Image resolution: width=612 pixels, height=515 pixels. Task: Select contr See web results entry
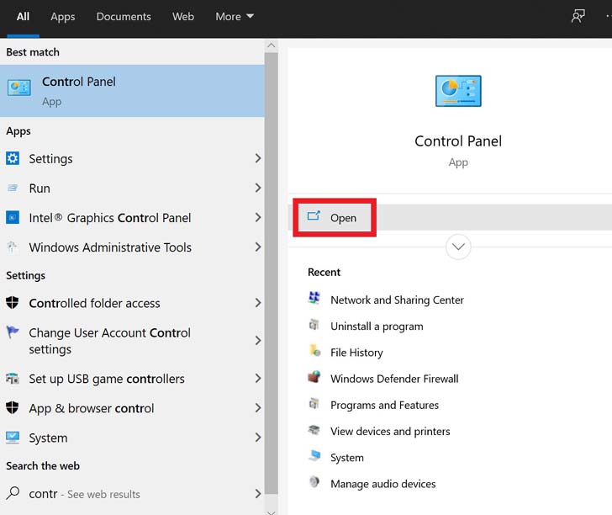tap(132, 493)
